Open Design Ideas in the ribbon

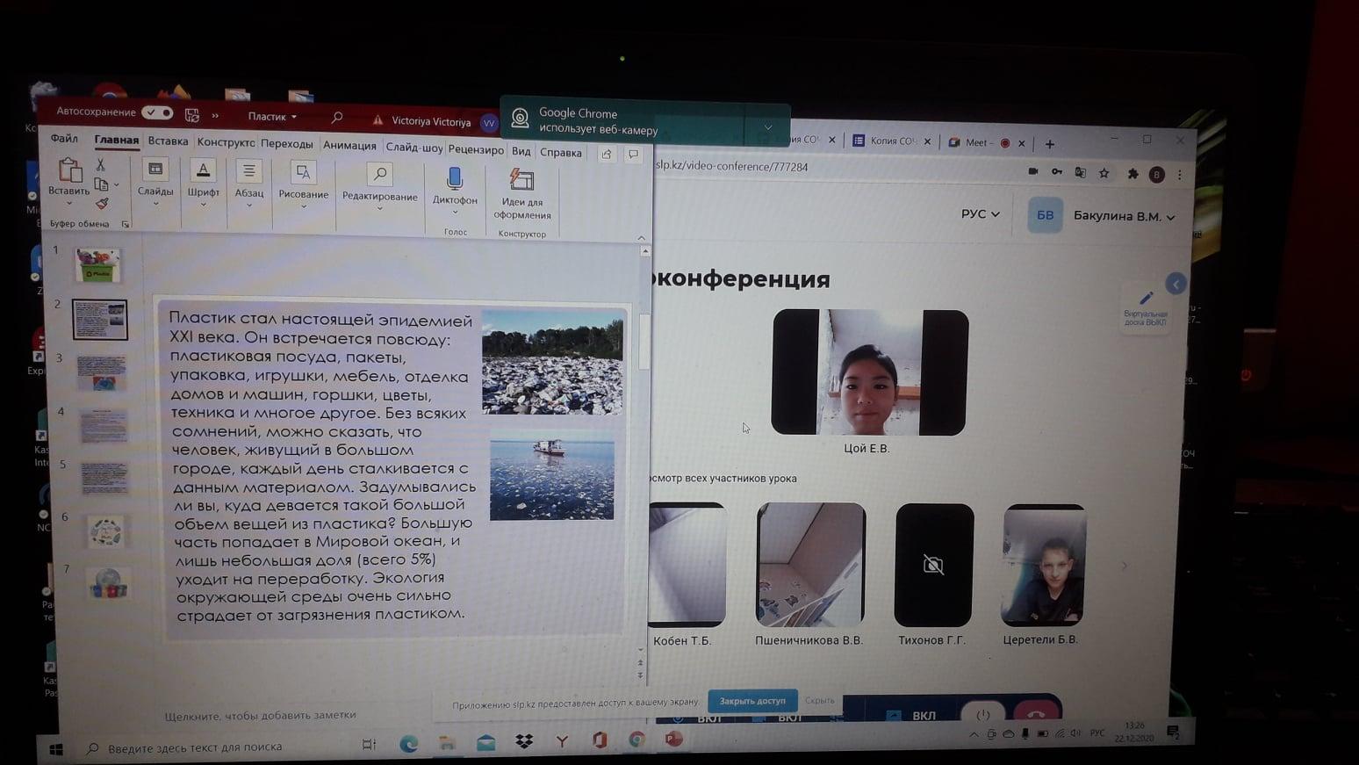(x=521, y=182)
